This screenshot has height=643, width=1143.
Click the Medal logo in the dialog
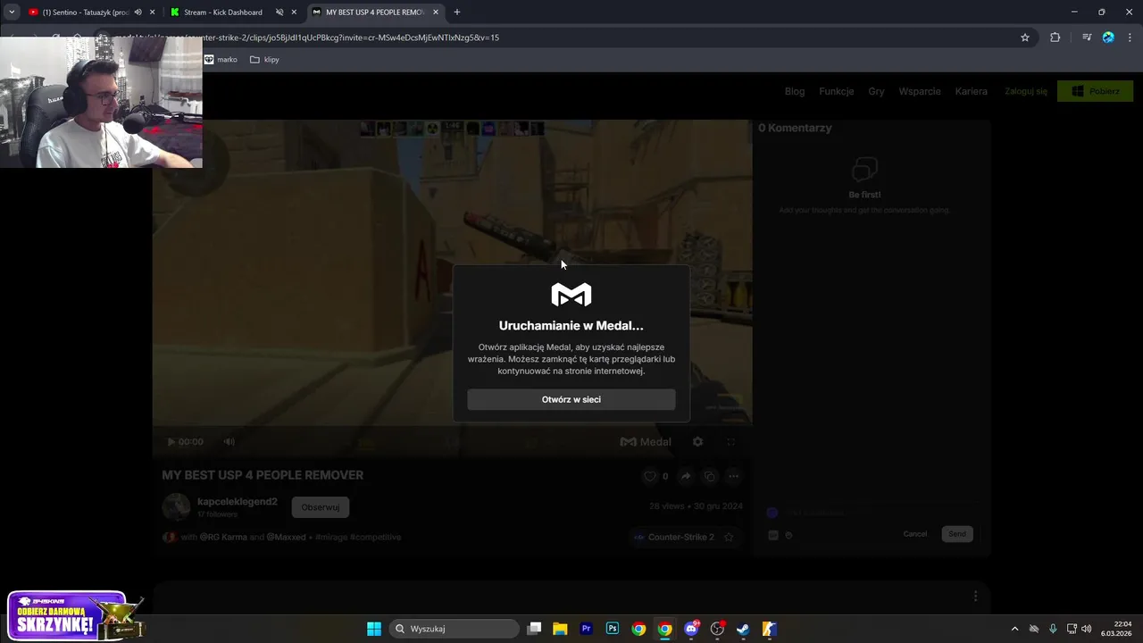[571, 295]
